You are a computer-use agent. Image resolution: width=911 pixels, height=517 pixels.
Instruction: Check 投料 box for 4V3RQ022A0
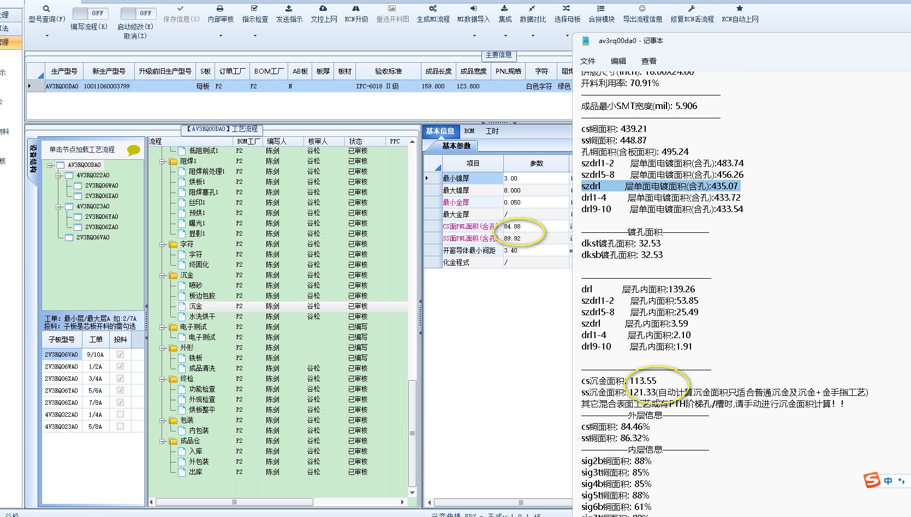pos(120,414)
